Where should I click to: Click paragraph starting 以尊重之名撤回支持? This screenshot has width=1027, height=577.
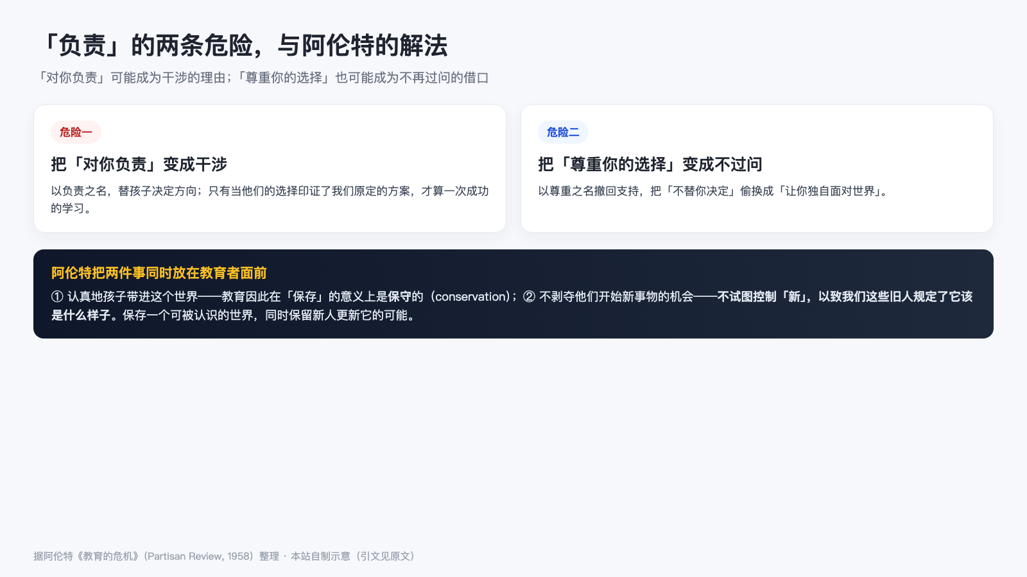(x=714, y=191)
